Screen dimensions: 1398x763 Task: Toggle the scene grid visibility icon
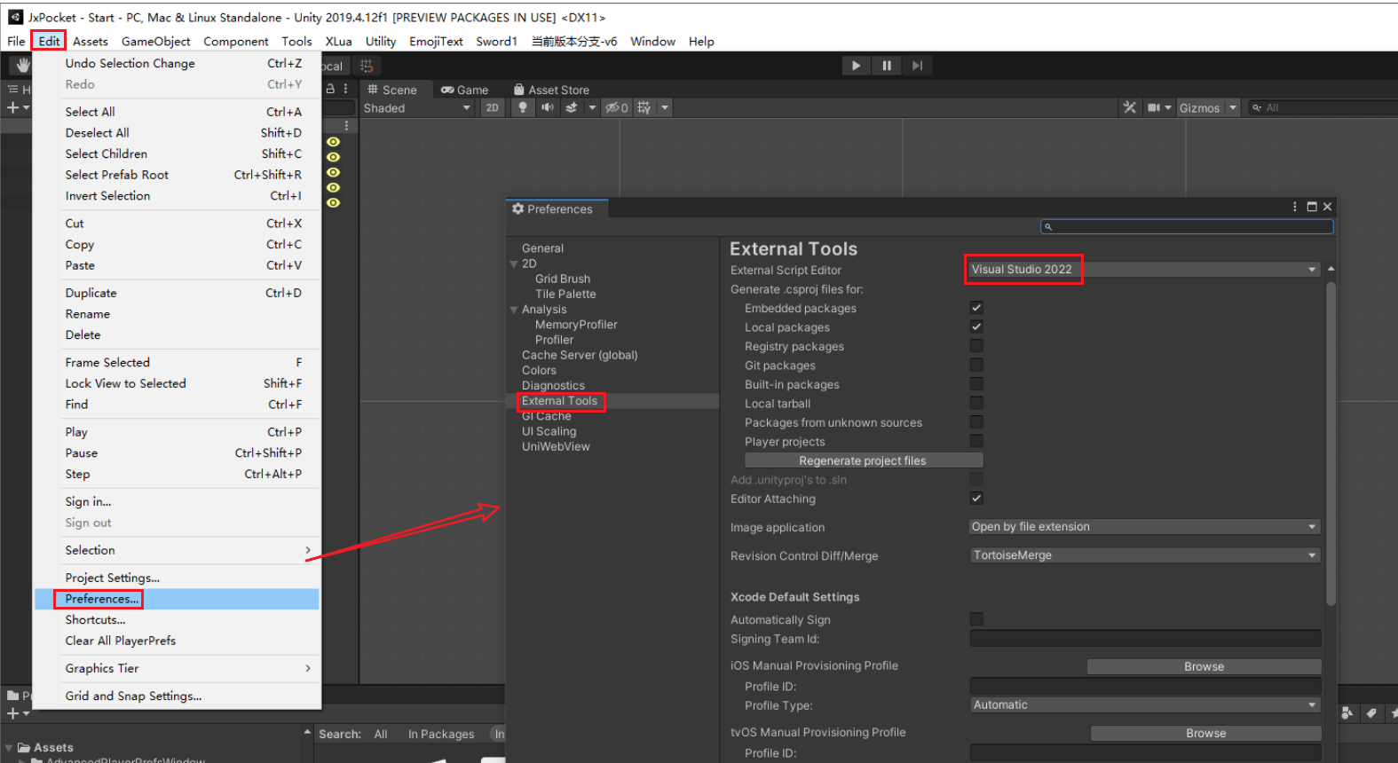644,107
